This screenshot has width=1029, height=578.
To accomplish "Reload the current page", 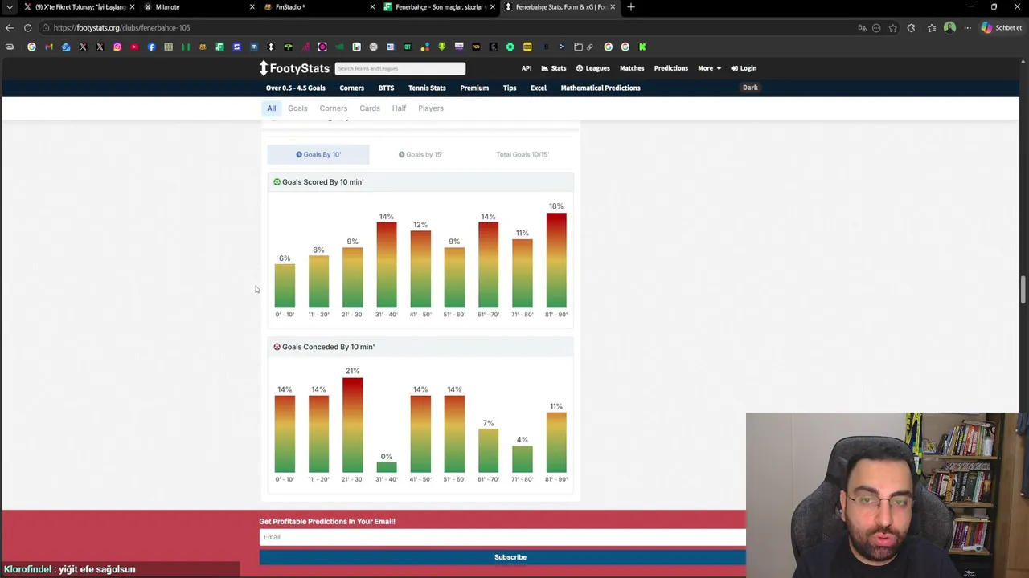I will (27, 28).
